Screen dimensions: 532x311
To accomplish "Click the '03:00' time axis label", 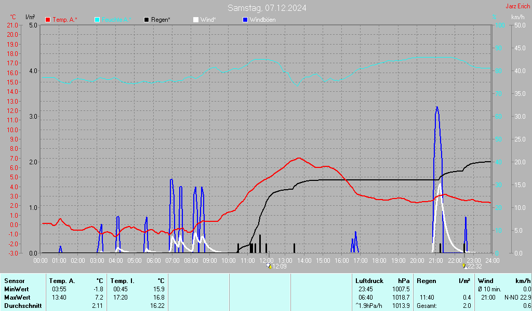I will (x=97, y=261).
